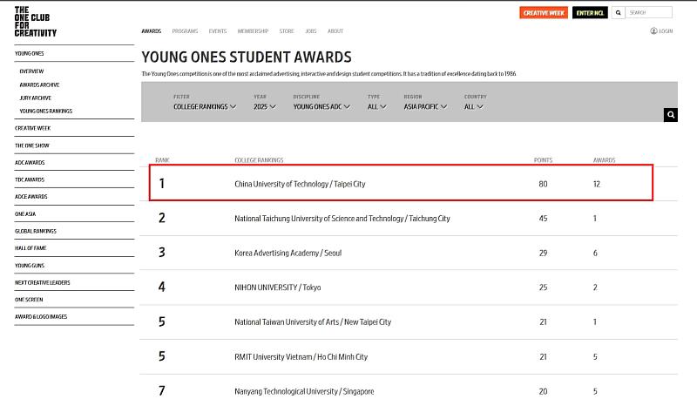Open ADC Awards sidebar link
This screenshot has width=697, height=399.
click(30, 163)
